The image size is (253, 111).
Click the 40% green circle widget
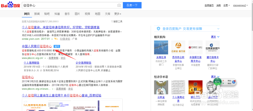point(217,82)
